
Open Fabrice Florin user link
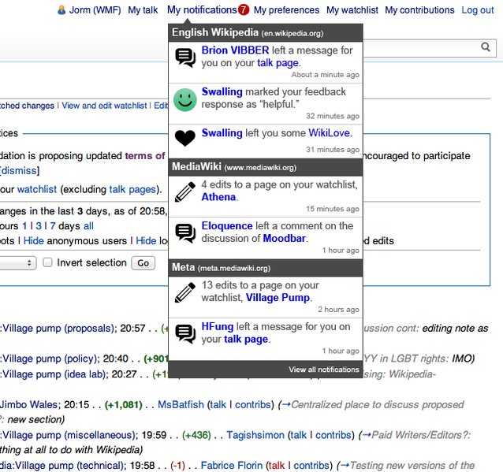point(232,466)
